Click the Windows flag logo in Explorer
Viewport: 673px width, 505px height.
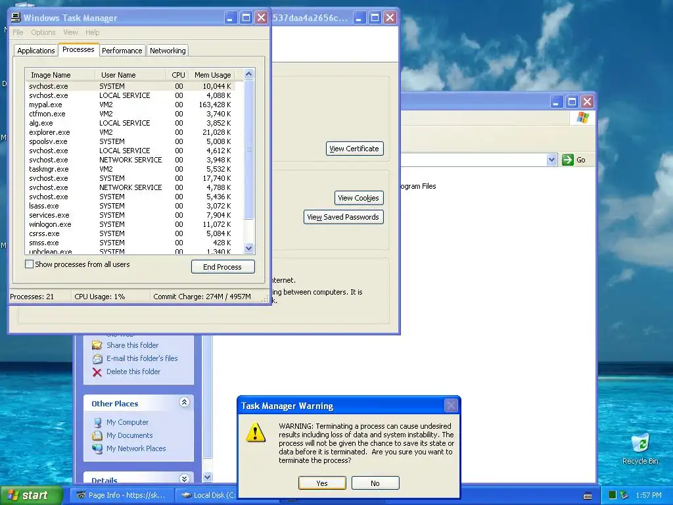click(582, 117)
